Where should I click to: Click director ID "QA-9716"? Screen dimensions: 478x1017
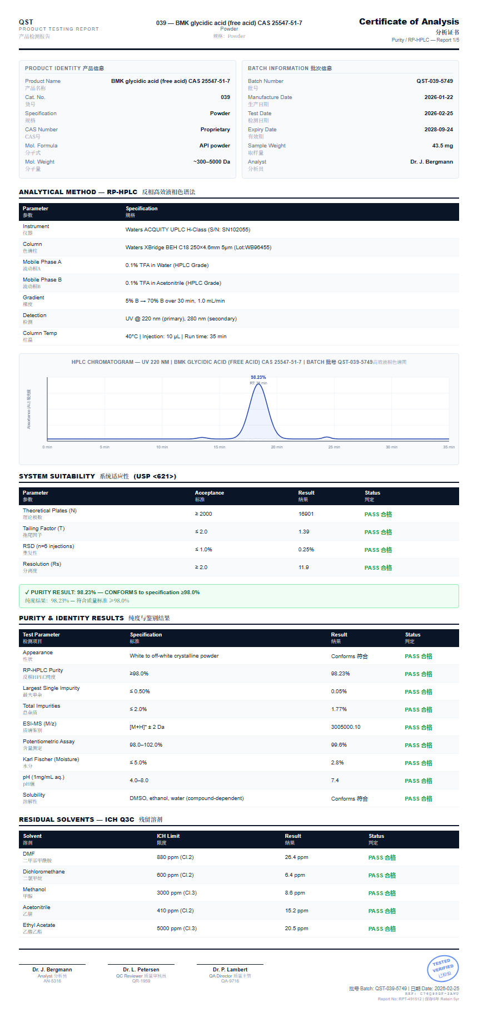(x=230, y=981)
